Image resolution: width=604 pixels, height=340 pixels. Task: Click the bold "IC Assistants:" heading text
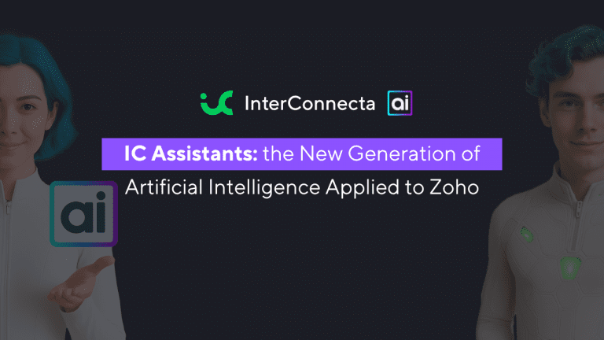click(x=190, y=153)
